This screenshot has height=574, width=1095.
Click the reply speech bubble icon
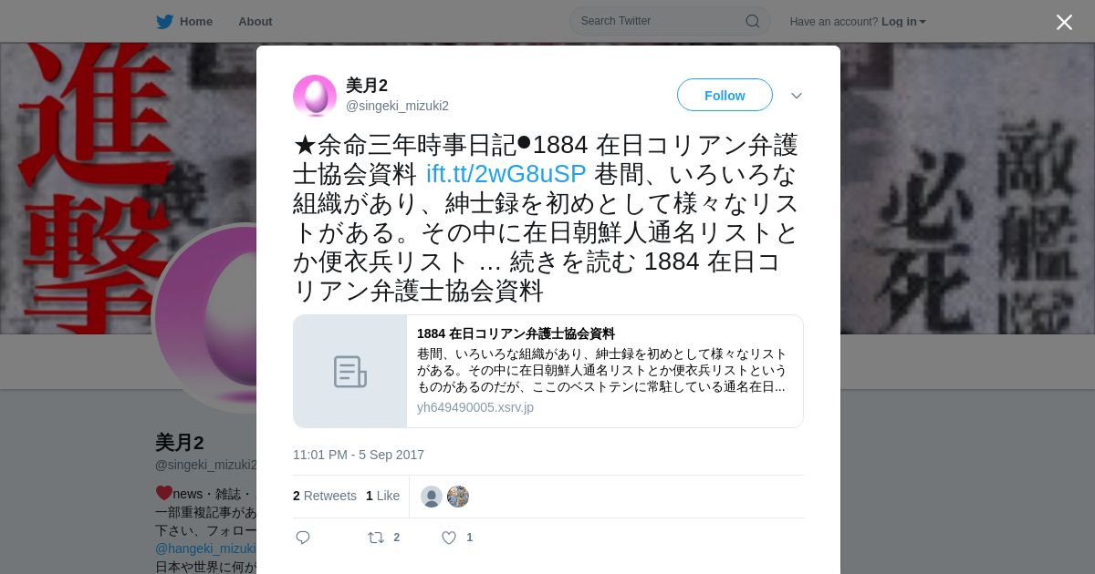pos(303,538)
